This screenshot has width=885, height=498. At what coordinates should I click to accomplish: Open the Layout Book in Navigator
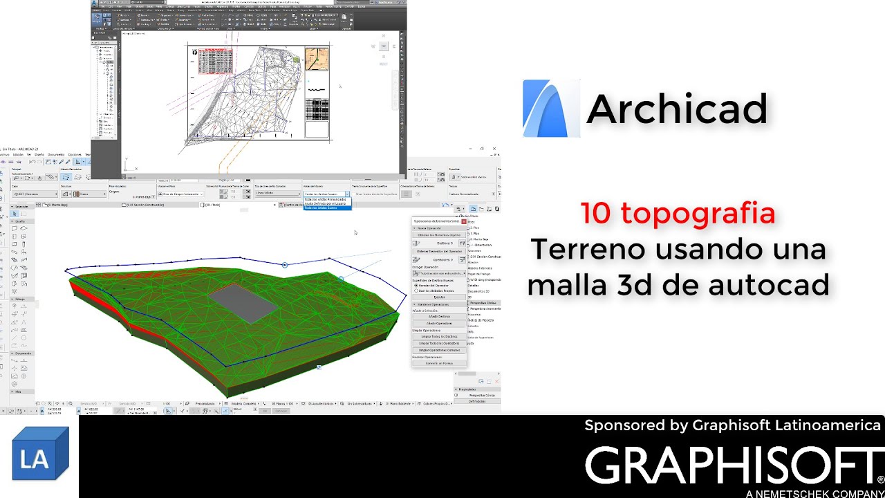[489, 209]
